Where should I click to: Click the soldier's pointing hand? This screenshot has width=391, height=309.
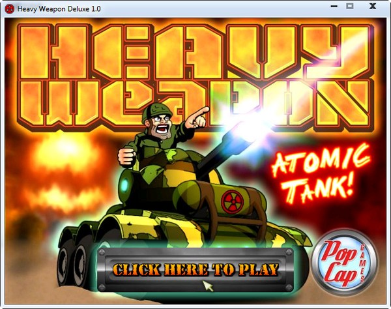point(197,116)
